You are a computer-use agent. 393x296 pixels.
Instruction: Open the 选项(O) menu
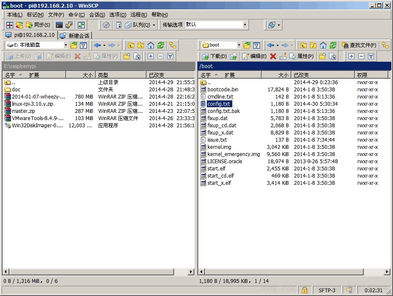pos(118,15)
